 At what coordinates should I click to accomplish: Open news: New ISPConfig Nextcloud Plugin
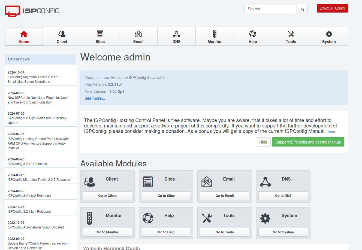tap(38, 100)
